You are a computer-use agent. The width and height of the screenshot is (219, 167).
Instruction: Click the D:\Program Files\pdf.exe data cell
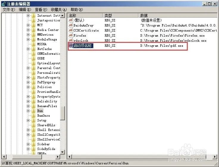point(162,46)
